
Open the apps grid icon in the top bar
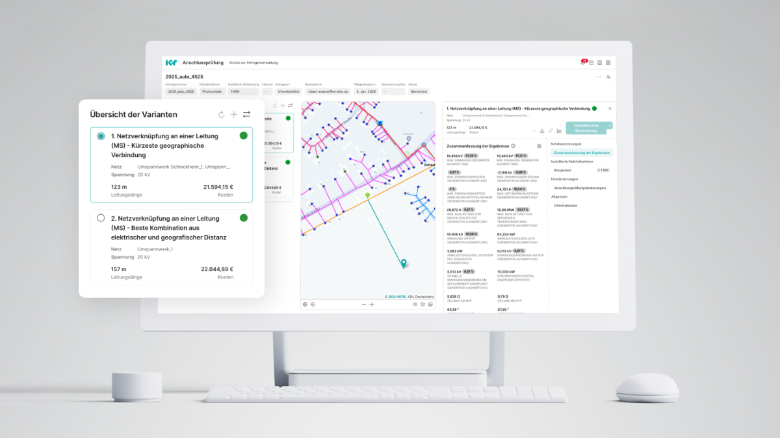[608, 63]
